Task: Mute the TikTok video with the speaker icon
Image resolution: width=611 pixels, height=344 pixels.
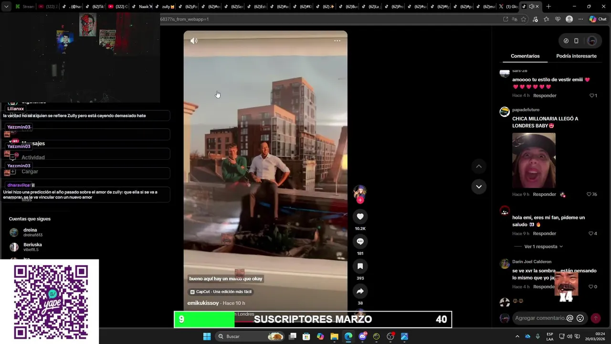Action: (194, 41)
